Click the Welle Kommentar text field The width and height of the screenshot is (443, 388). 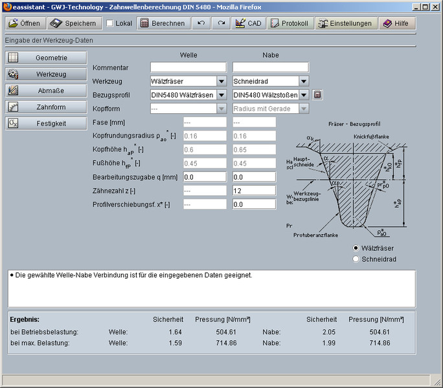click(x=188, y=67)
